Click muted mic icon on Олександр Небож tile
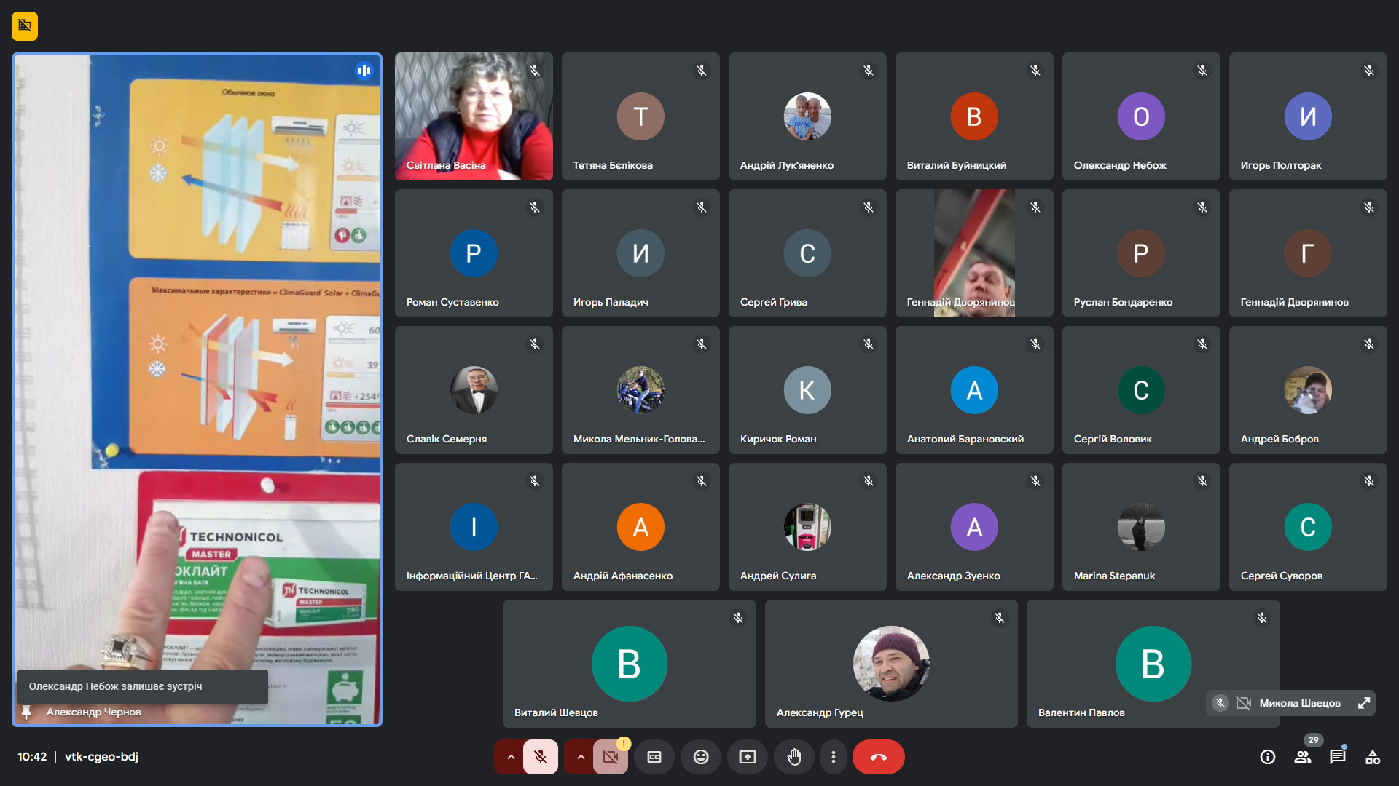1399x786 pixels. tap(1202, 71)
